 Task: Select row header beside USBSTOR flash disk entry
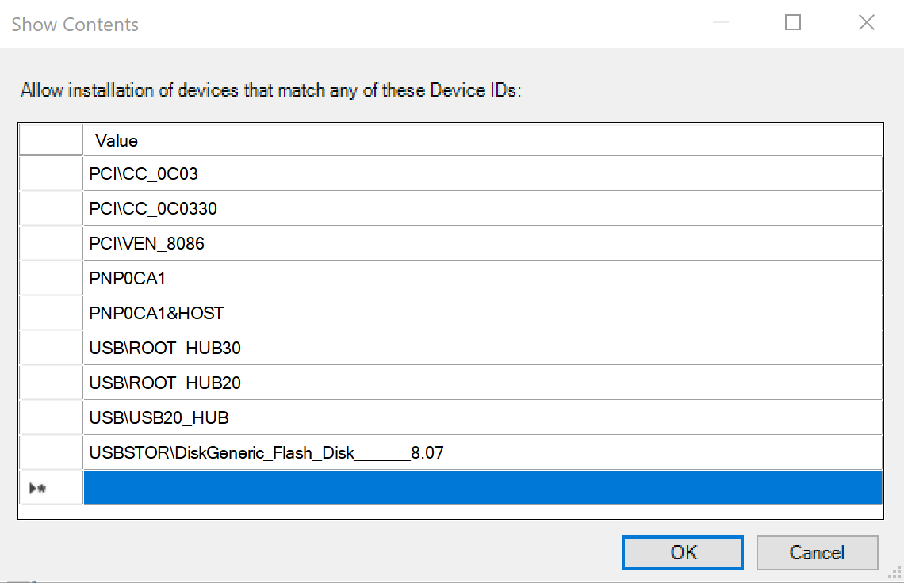[x=50, y=452]
